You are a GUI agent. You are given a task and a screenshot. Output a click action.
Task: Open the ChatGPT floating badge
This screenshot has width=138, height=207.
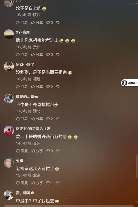[x=129, y=83]
